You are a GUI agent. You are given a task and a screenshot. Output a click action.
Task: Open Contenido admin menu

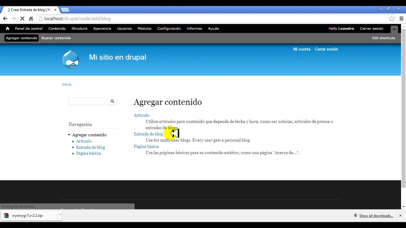[x=57, y=28]
